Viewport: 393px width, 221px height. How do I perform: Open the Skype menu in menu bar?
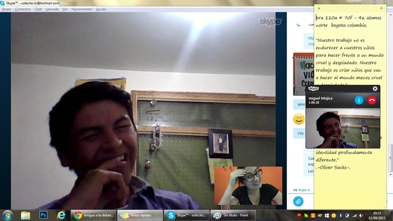6,9
